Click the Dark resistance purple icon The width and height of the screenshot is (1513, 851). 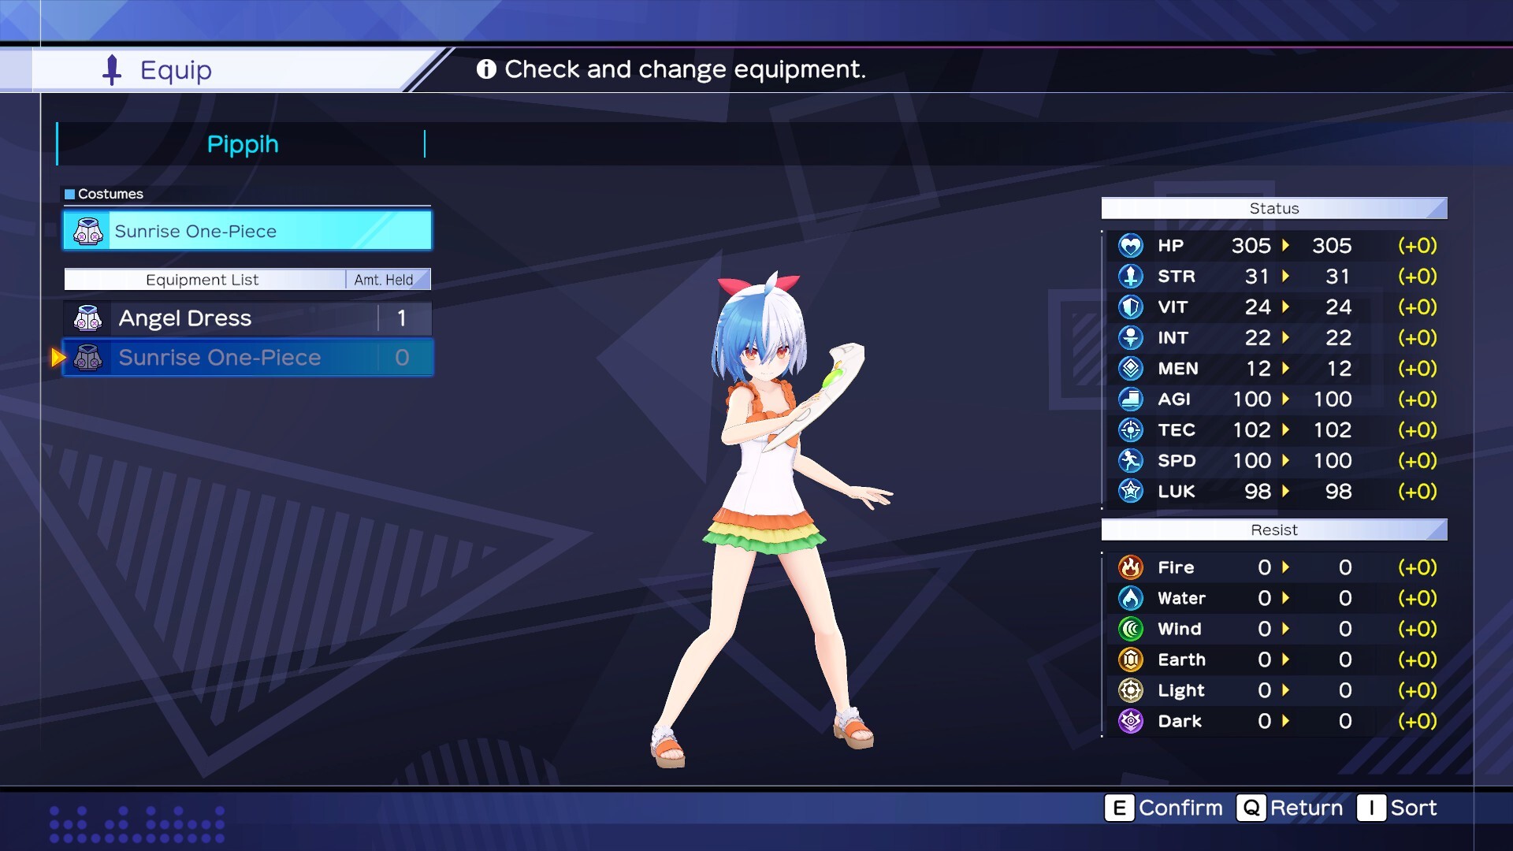1130,721
